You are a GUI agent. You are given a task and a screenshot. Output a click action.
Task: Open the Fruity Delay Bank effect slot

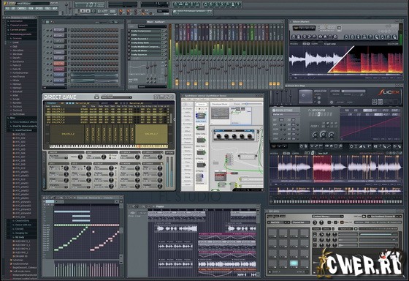click(145, 42)
